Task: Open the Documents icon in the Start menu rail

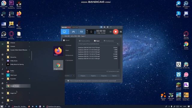Action: (x=2, y=59)
